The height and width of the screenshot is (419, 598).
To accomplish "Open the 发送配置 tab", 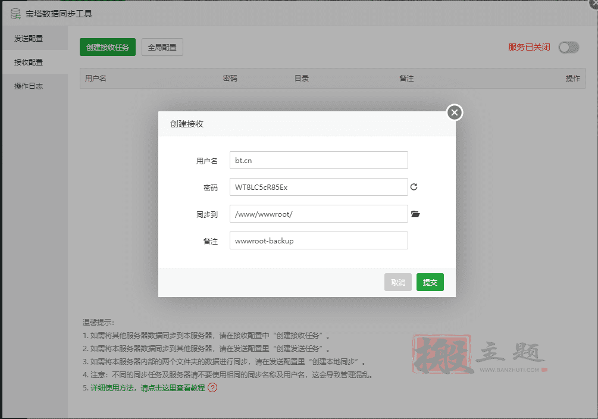I will click(35, 38).
